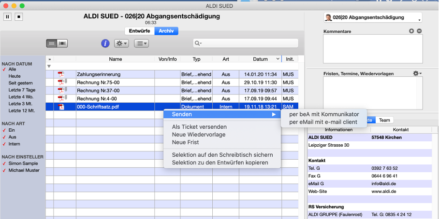Toggle the Intern type filter

15,144
